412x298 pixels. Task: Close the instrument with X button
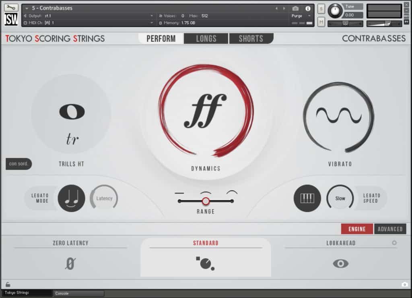[x=406, y=5]
